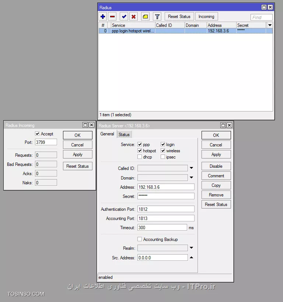Sort by the Domain column header
The image size is (283, 302).
(196, 25)
